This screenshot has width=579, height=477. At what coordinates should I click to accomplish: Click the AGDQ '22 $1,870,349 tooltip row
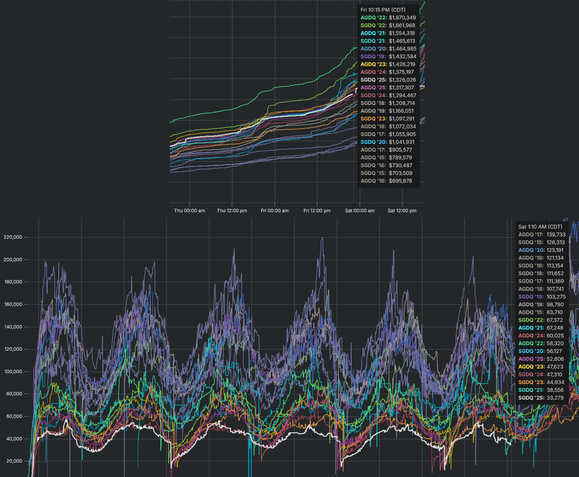388,17
